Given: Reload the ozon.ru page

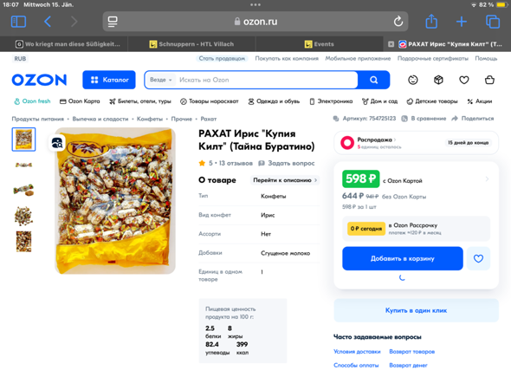Looking at the screenshot, I should click(x=398, y=22).
